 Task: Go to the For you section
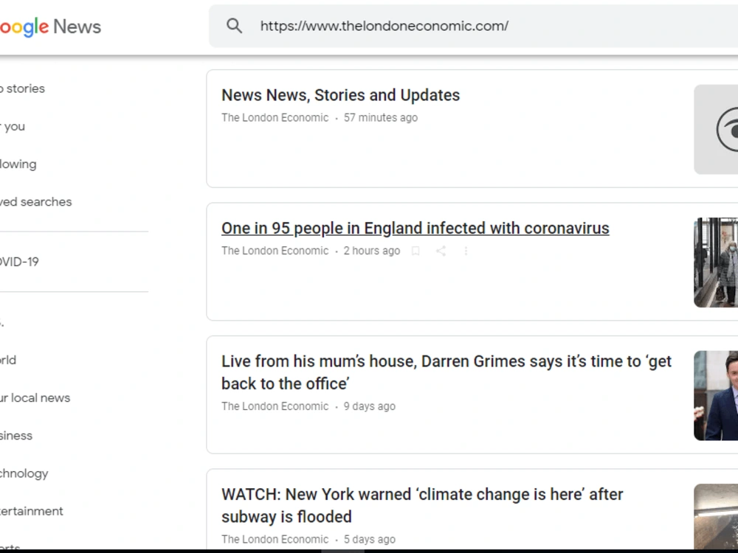pos(13,127)
